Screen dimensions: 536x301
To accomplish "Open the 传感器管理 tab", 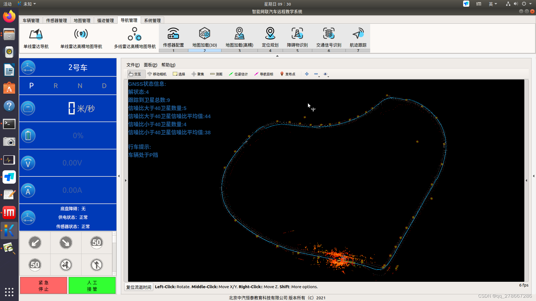I will pyautogui.click(x=56, y=20).
